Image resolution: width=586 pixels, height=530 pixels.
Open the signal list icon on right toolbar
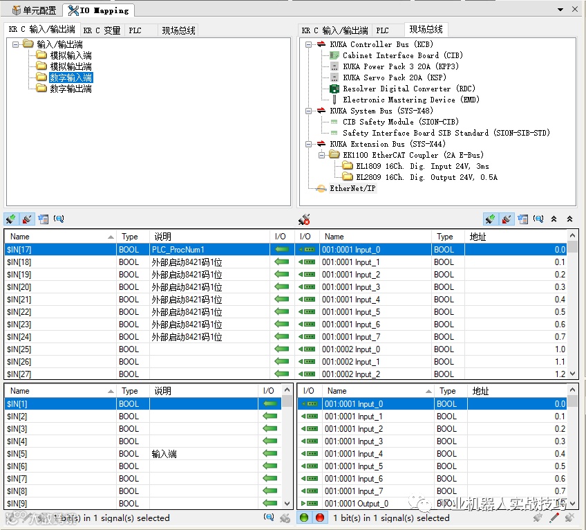coord(522,219)
